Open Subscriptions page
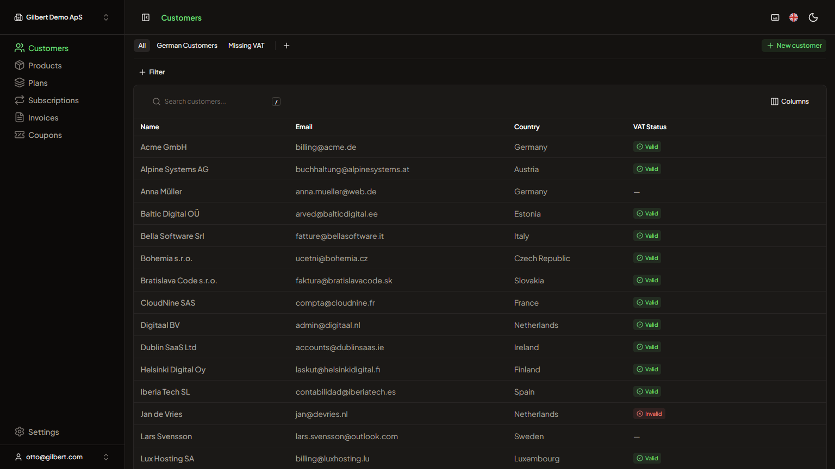The image size is (835, 469). click(x=53, y=100)
